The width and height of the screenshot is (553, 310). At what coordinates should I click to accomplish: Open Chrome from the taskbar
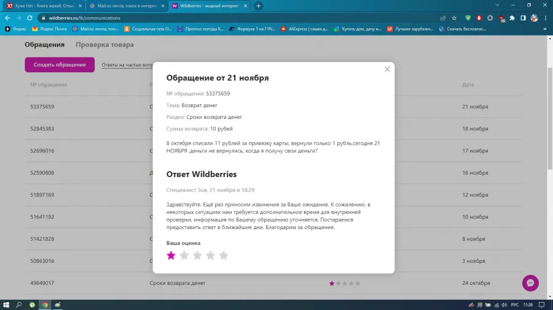tap(45, 304)
